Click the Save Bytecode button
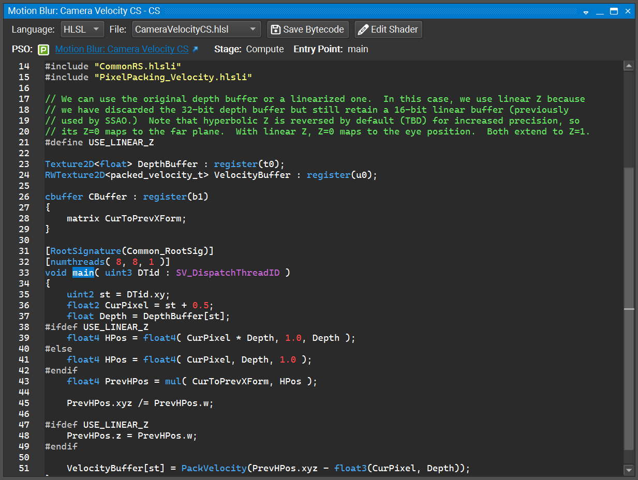Image resolution: width=638 pixels, height=480 pixels. 307,29
